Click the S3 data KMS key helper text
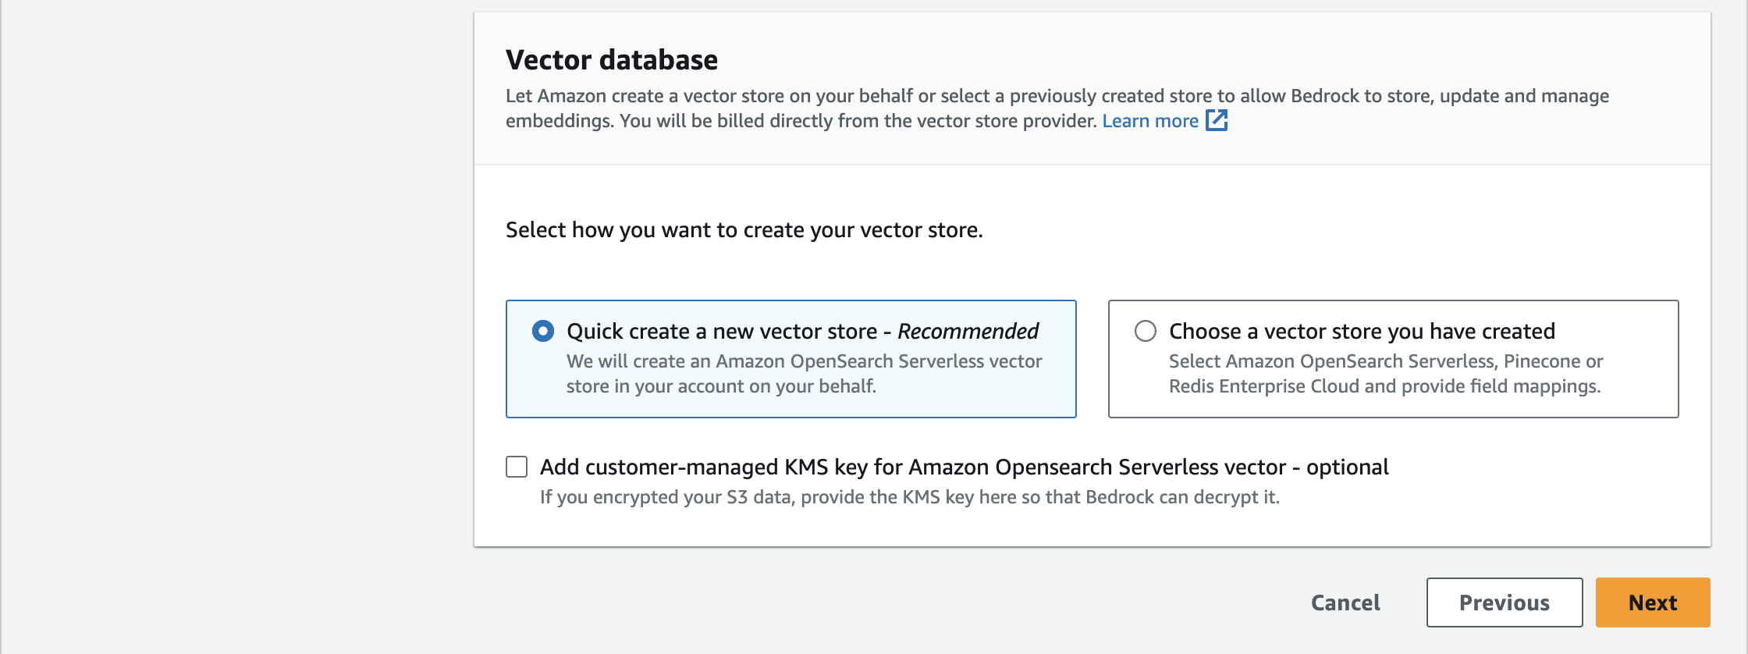Screen dimensions: 1748x654 909,497
